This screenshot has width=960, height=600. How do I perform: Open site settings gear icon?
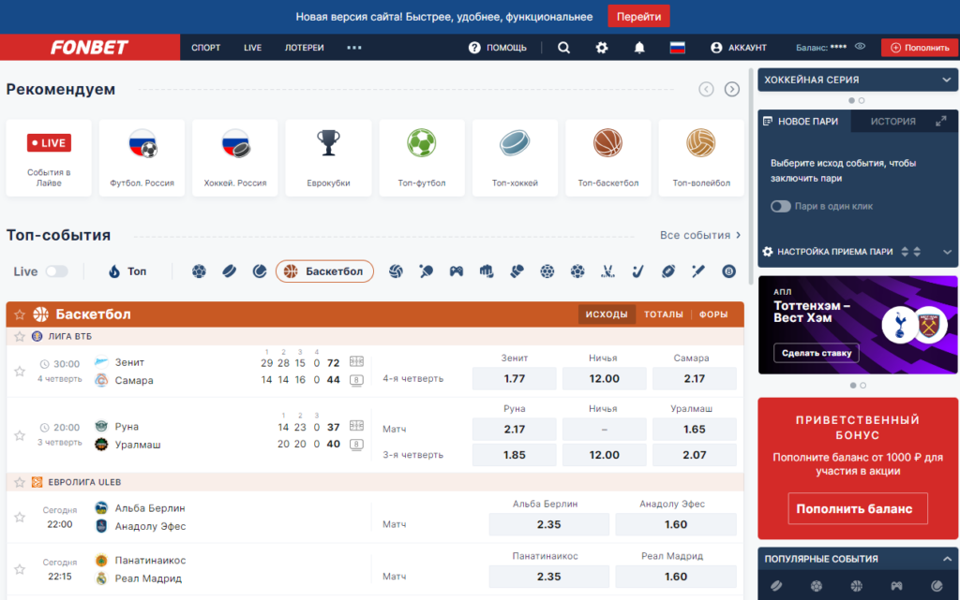pyautogui.click(x=602, y=48)
